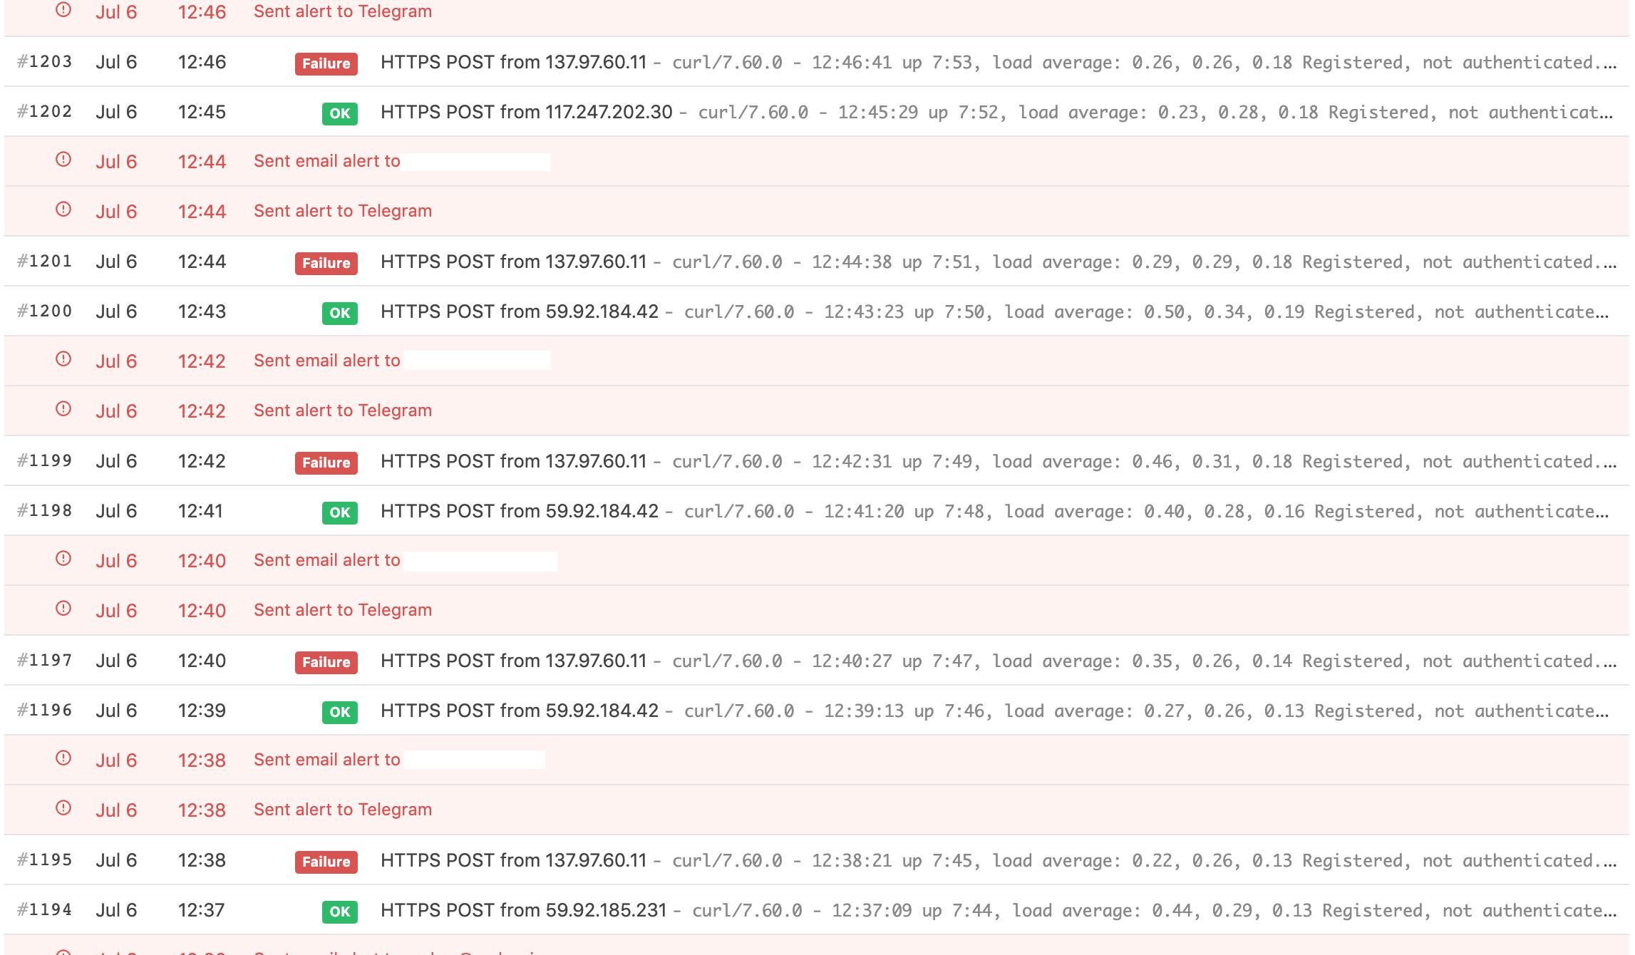Click OK badge on ping #1202
1635x955 pixels.
340,113
